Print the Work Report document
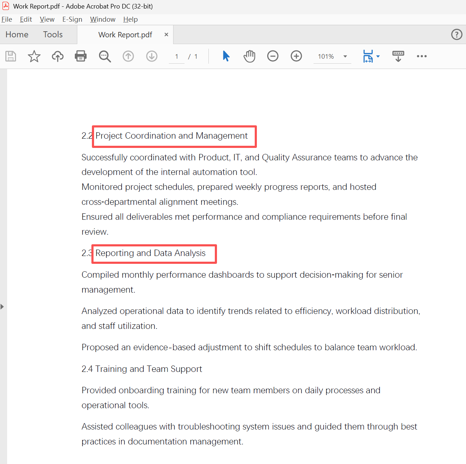The width and height of the screenshot is (466, 464). point(81,56)
